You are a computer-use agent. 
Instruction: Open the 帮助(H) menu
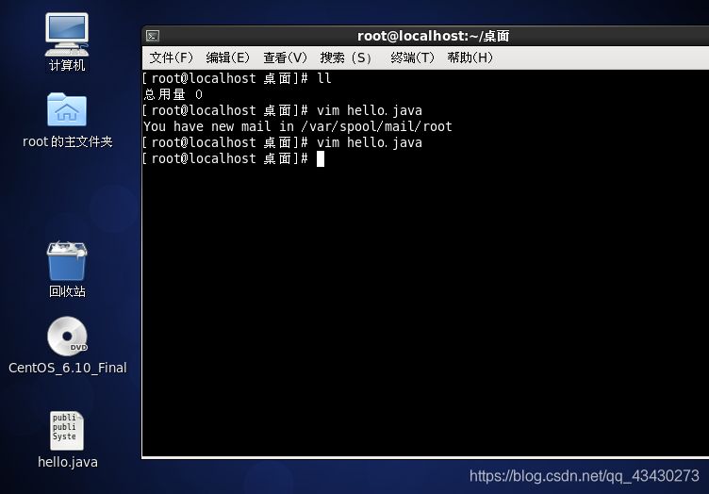coord(470,58)
